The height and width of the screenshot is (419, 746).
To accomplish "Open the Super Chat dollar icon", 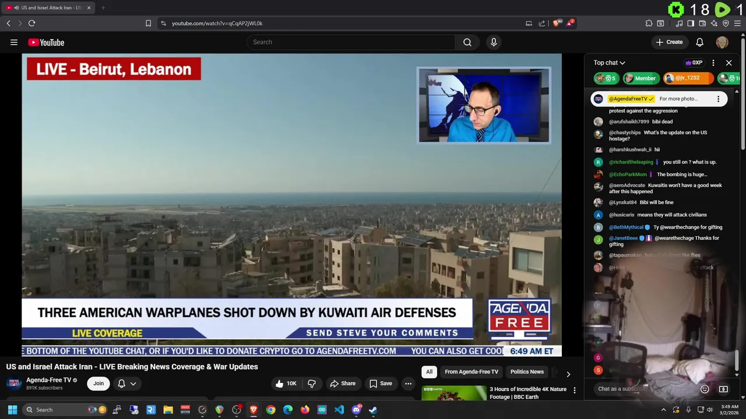I will tap(723, 389).
